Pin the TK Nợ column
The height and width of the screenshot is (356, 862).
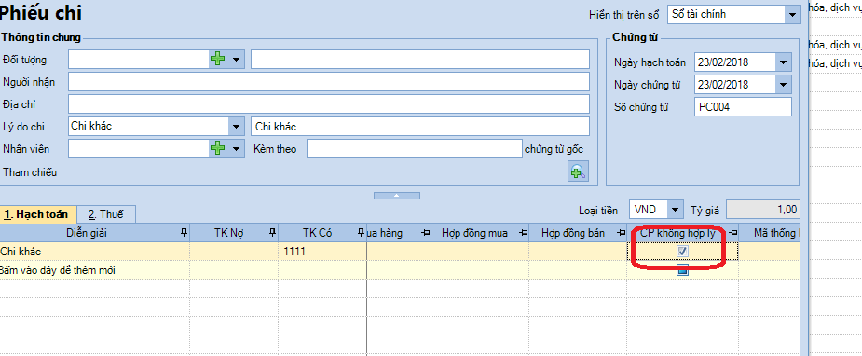[273, 233]
